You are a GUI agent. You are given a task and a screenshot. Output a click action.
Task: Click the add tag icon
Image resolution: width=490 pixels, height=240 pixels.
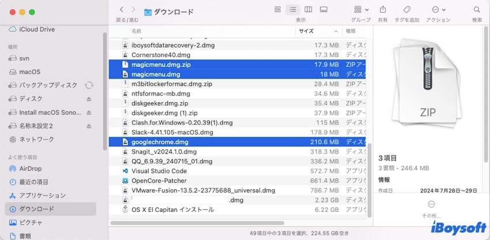(406, 10)
